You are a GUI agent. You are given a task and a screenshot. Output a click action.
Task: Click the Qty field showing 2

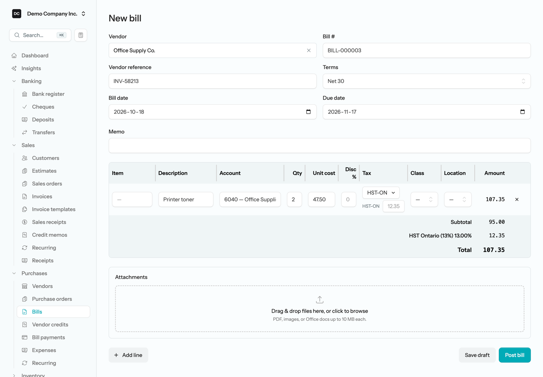pyautogui.click(x=294, y=199)
